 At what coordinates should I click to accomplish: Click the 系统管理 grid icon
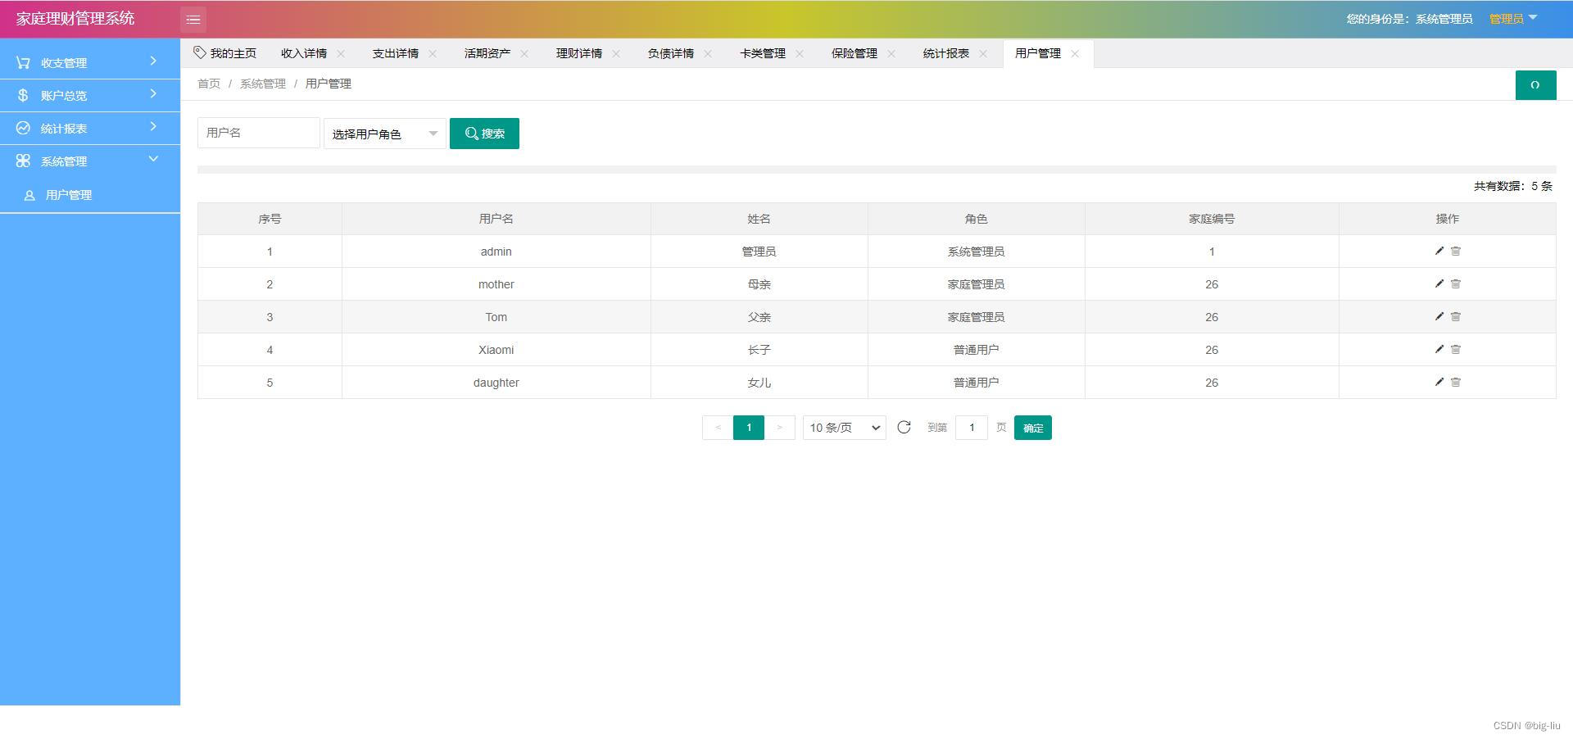[23, 161]
